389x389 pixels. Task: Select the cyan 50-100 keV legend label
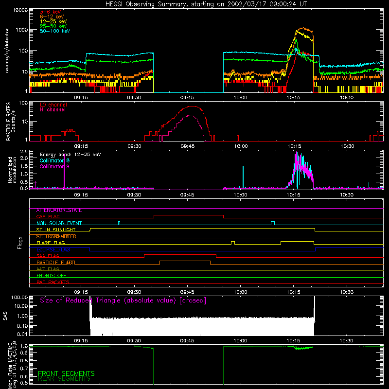point(55,31)
